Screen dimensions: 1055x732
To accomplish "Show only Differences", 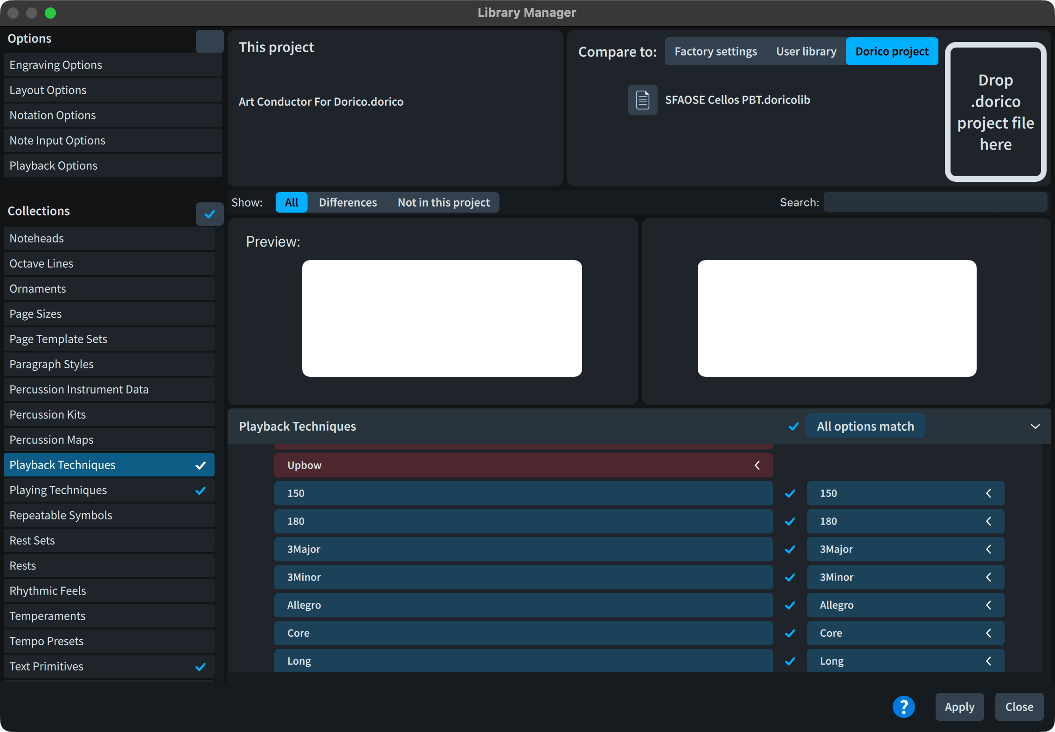I will pos(347,202).
